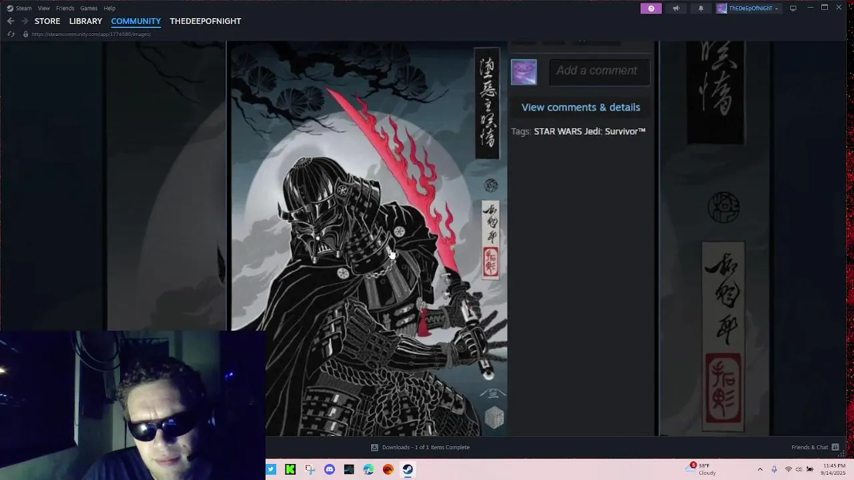Open the notifications bell
The width and height of the screenshot is (854, 480).
click(701, 8)
